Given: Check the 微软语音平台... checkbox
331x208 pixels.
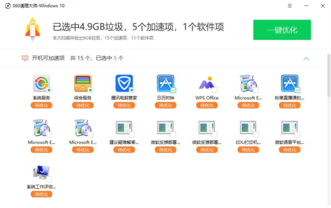Looking at the screenshot, I should [297, 134].
